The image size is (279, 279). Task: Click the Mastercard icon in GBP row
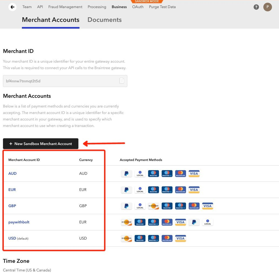coord(194,206)
